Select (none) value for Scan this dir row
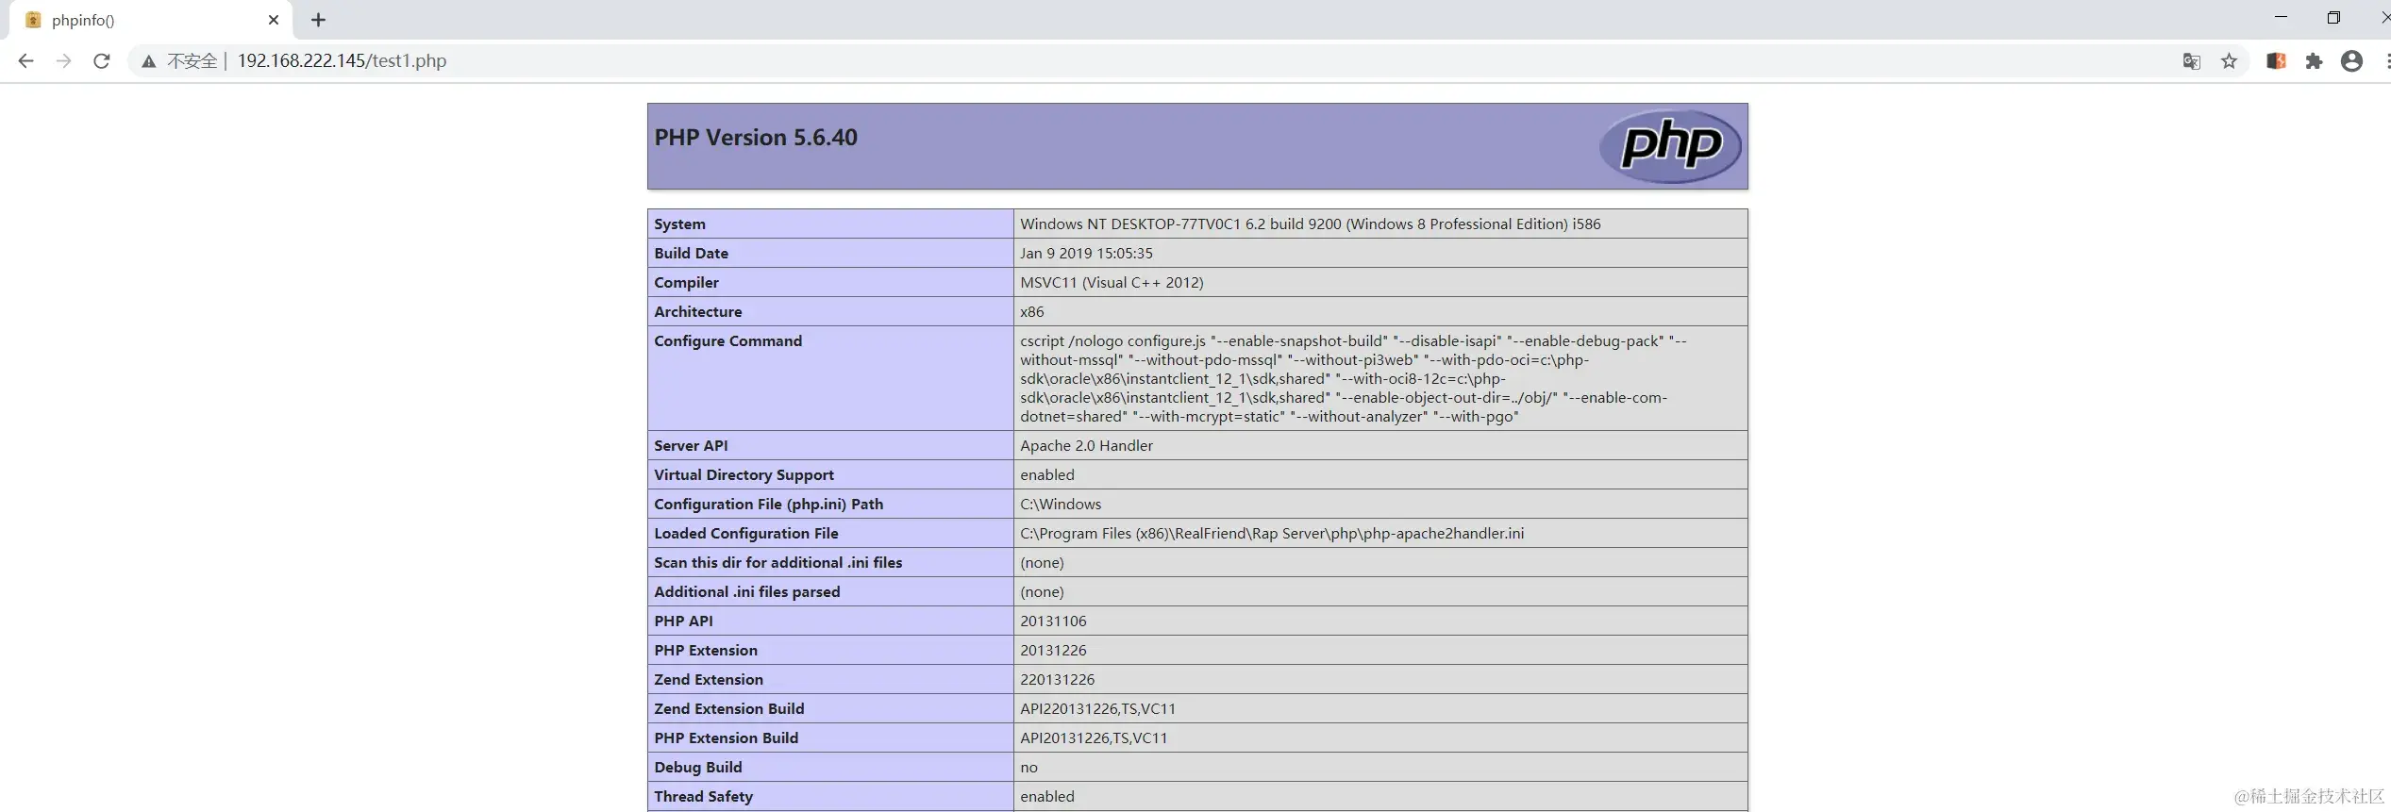Screen dimensions: 2391x812 coord(1042,563)
